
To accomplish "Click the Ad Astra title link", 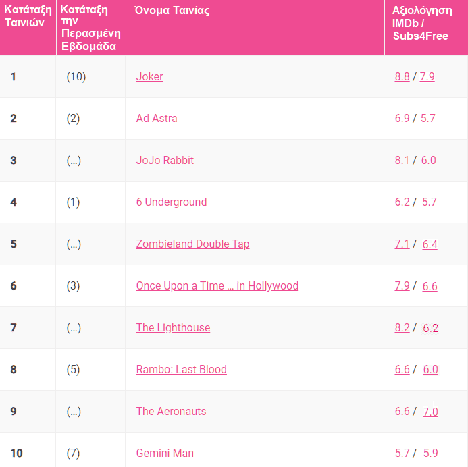I will [157, 118].
